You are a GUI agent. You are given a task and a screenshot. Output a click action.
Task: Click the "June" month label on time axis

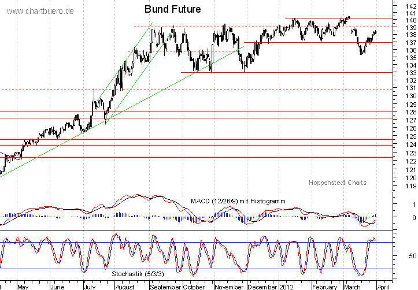click(x=57, y=287)
